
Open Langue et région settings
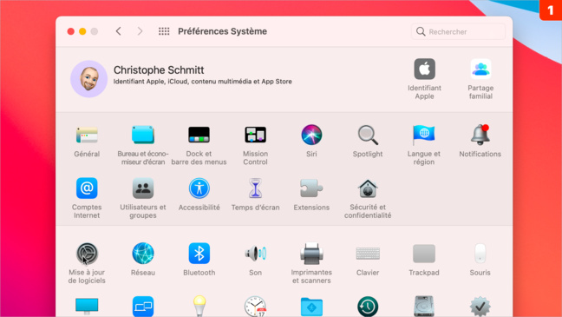point(423,135)
